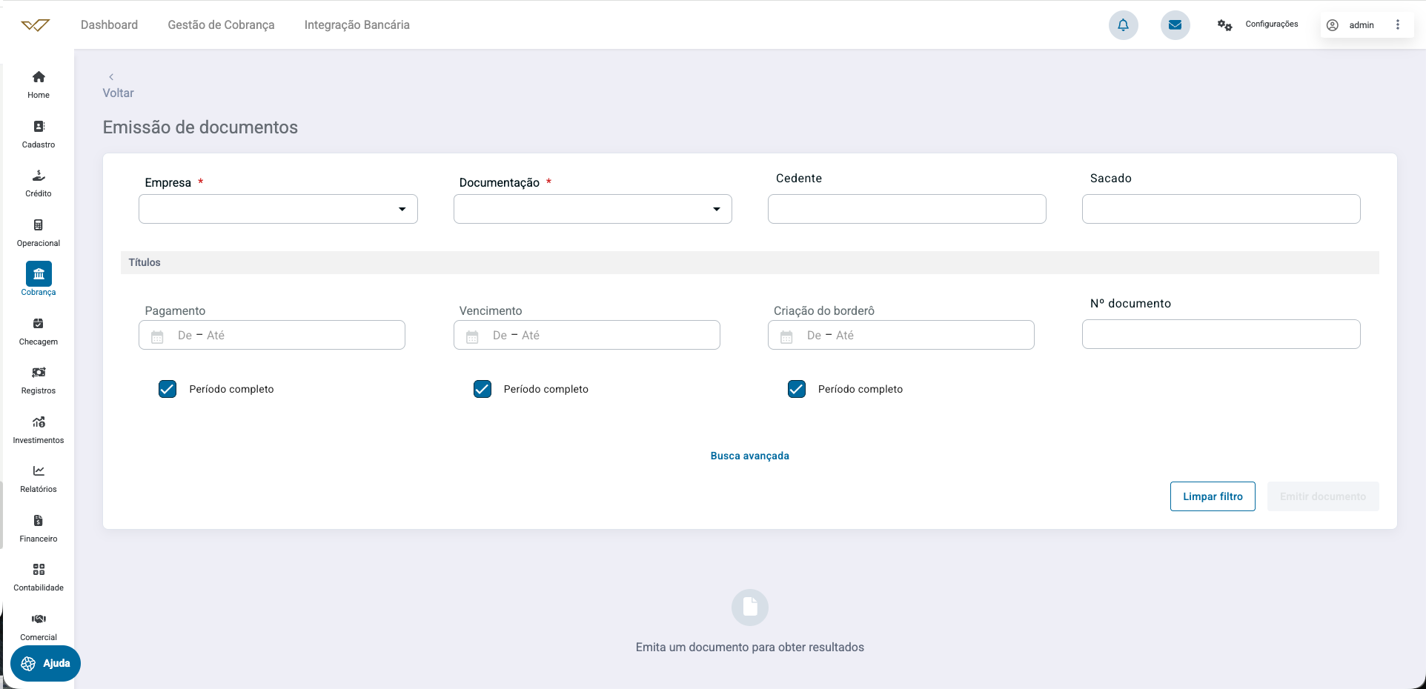Image resolution: width=1426 pixels, height=689 pixels.
Task: Click the Configurações gears icon
Action: coord(1224,25)
